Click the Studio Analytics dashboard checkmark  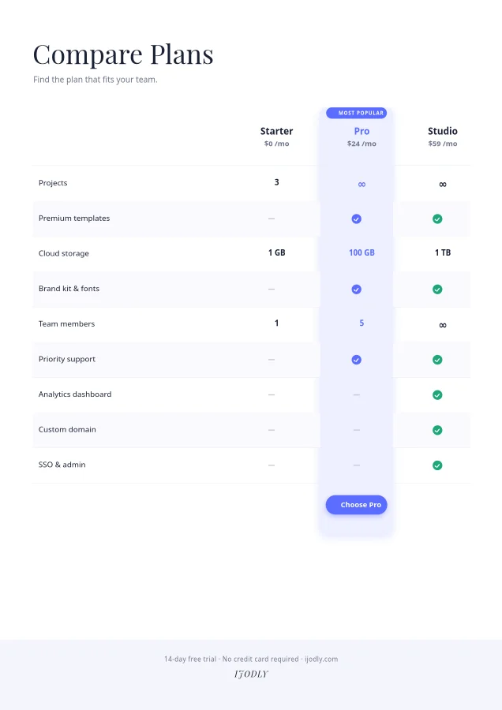click(x=437, y=395)
